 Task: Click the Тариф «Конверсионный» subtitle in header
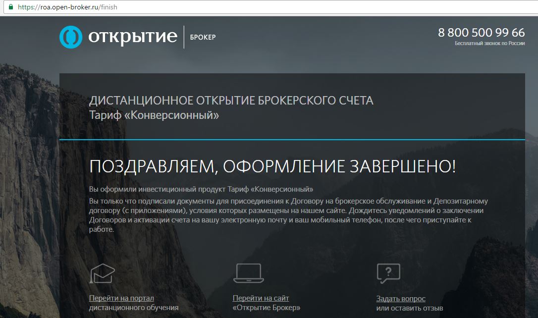[x=154, y=115]
